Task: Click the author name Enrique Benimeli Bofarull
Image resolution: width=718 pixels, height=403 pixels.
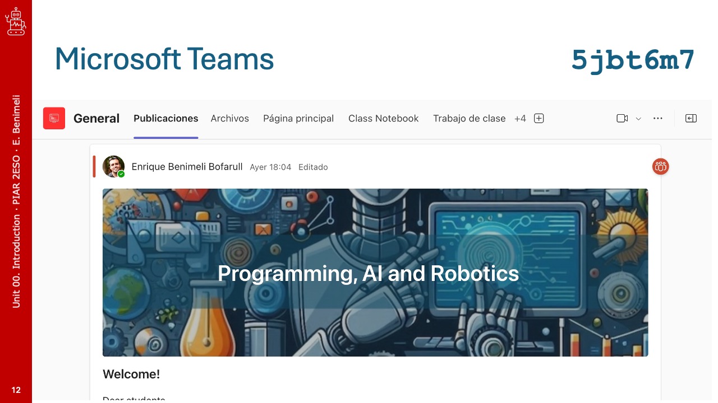Action: [x=187, y=167]
